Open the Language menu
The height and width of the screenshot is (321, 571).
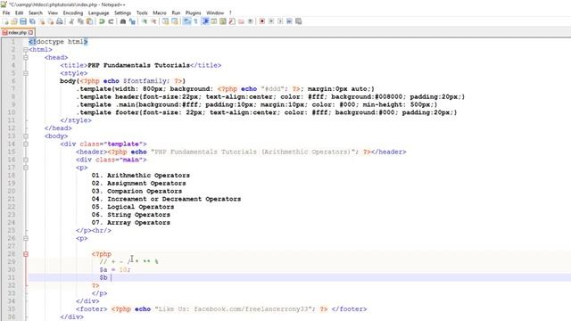coord(99,12)
